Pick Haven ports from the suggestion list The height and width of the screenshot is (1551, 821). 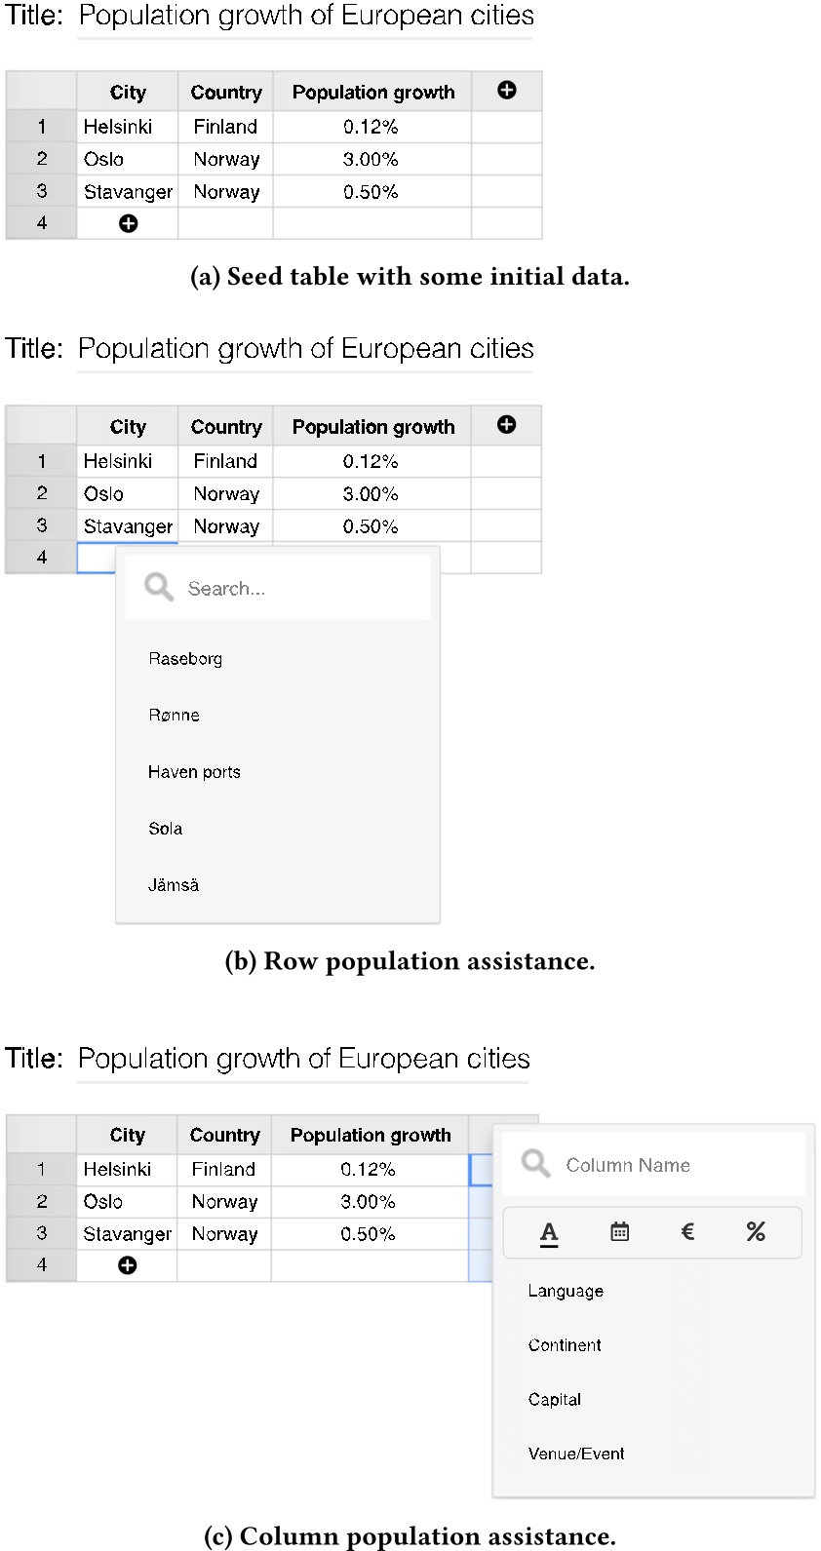[x=194, y=772]
